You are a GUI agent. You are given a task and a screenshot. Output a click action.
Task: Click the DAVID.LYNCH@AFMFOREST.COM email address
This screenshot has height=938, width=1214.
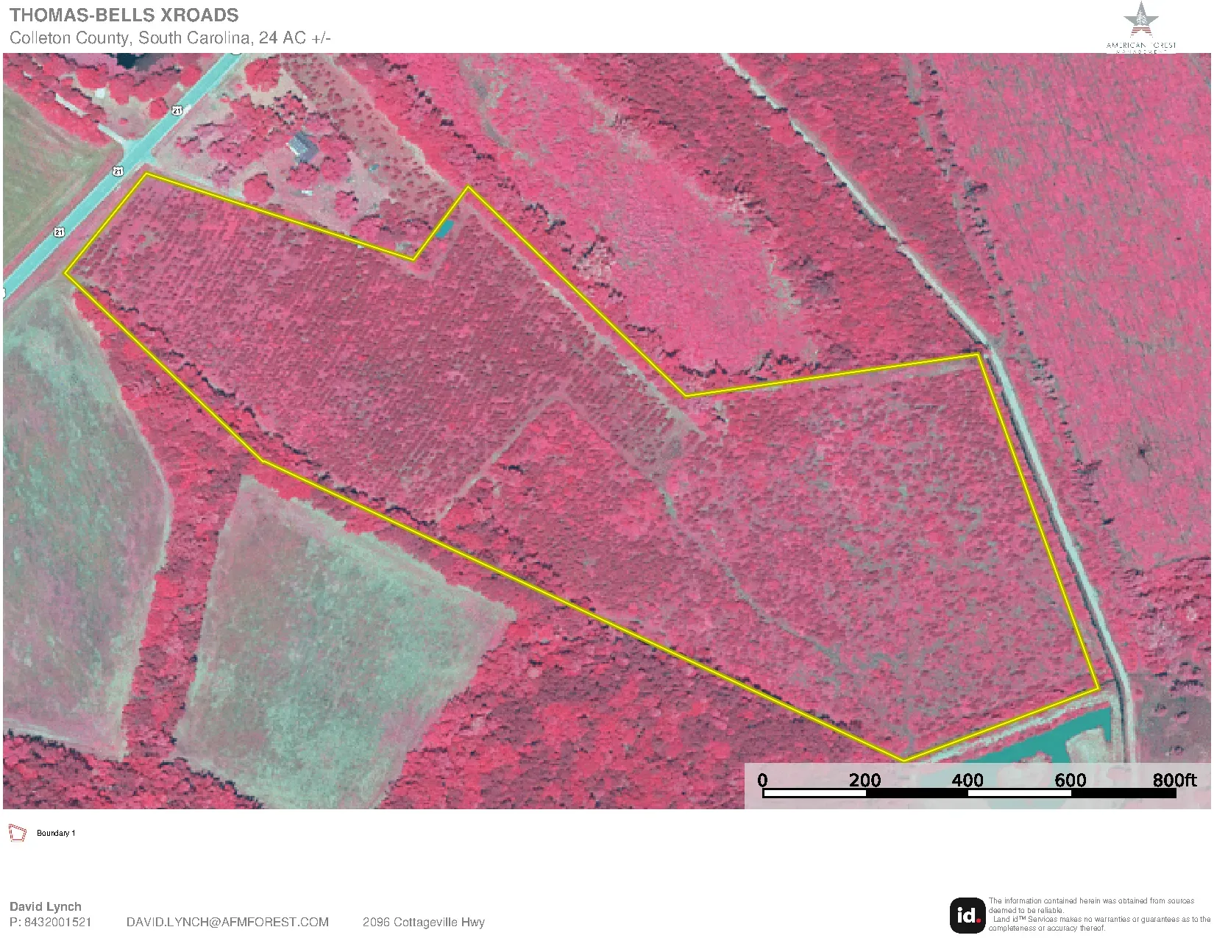click(x=227, y=922)
